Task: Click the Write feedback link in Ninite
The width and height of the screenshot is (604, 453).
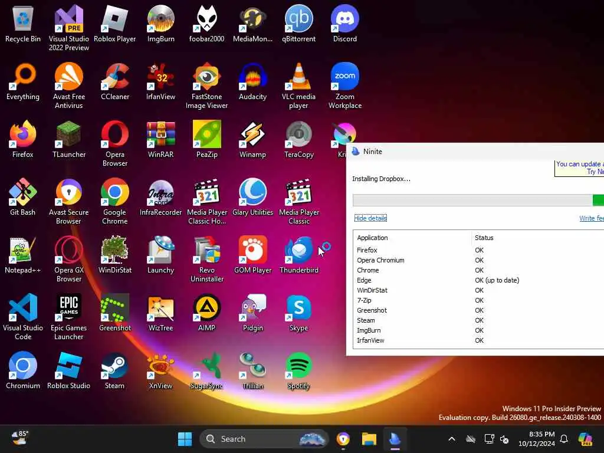Action: pos(591,218)
